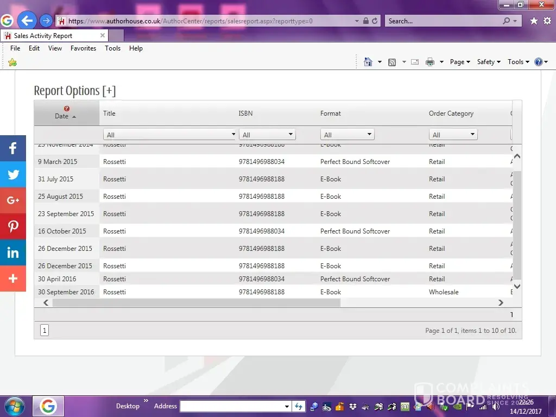The width and height of the screenshot is (556, 417).
Task: Open more sharing options plus icon
Action: point(13,279)
